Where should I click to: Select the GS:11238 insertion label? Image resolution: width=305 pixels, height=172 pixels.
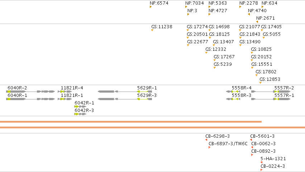[x=162, y=27]
